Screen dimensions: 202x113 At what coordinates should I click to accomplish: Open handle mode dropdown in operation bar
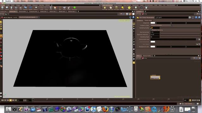[x=29, y=17]
